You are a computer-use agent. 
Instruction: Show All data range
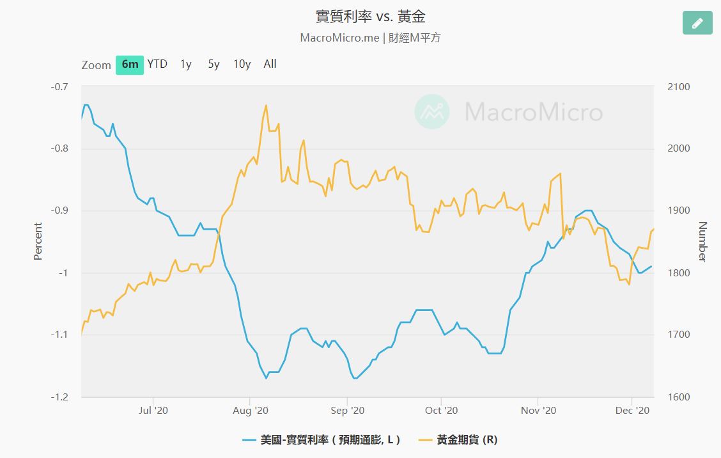pyautogui.click(x=270, y=64)
